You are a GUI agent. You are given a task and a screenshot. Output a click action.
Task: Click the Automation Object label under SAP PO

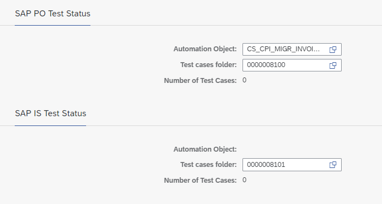[x=205, y=49]
